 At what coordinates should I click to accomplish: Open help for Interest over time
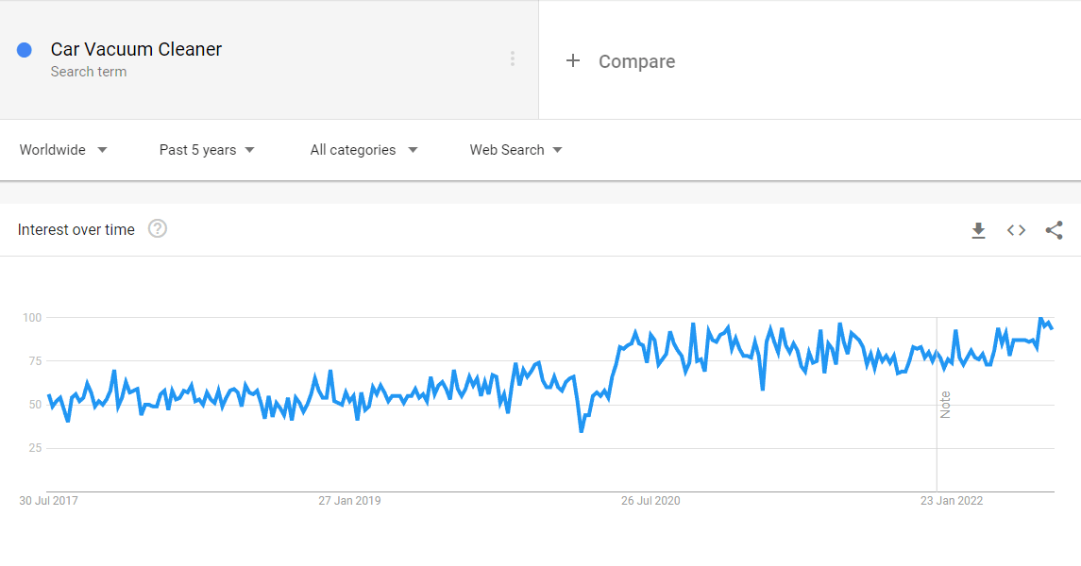158,228
